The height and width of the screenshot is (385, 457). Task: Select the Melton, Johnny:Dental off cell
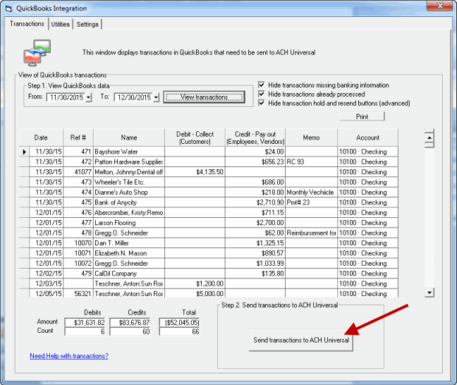click(x=129, y=172)
